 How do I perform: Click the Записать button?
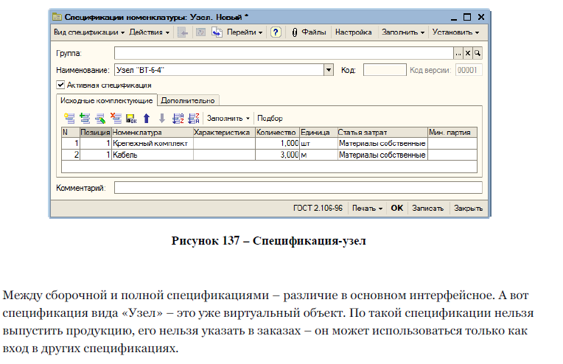click(x=427, y=209)
